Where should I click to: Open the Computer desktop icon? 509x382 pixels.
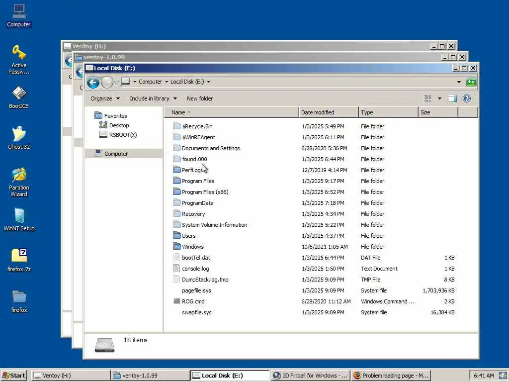(x=19, y=15)
